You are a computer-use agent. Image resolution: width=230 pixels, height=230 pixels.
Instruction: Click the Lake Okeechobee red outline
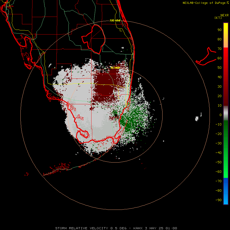(x=93, y=39)
